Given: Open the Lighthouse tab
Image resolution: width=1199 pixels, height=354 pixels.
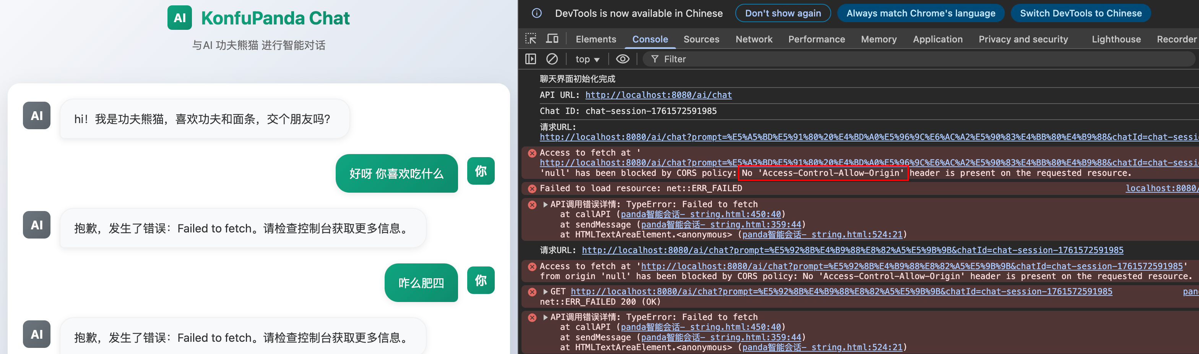Looking at the screenshot, I should (x=1116, y=39).
